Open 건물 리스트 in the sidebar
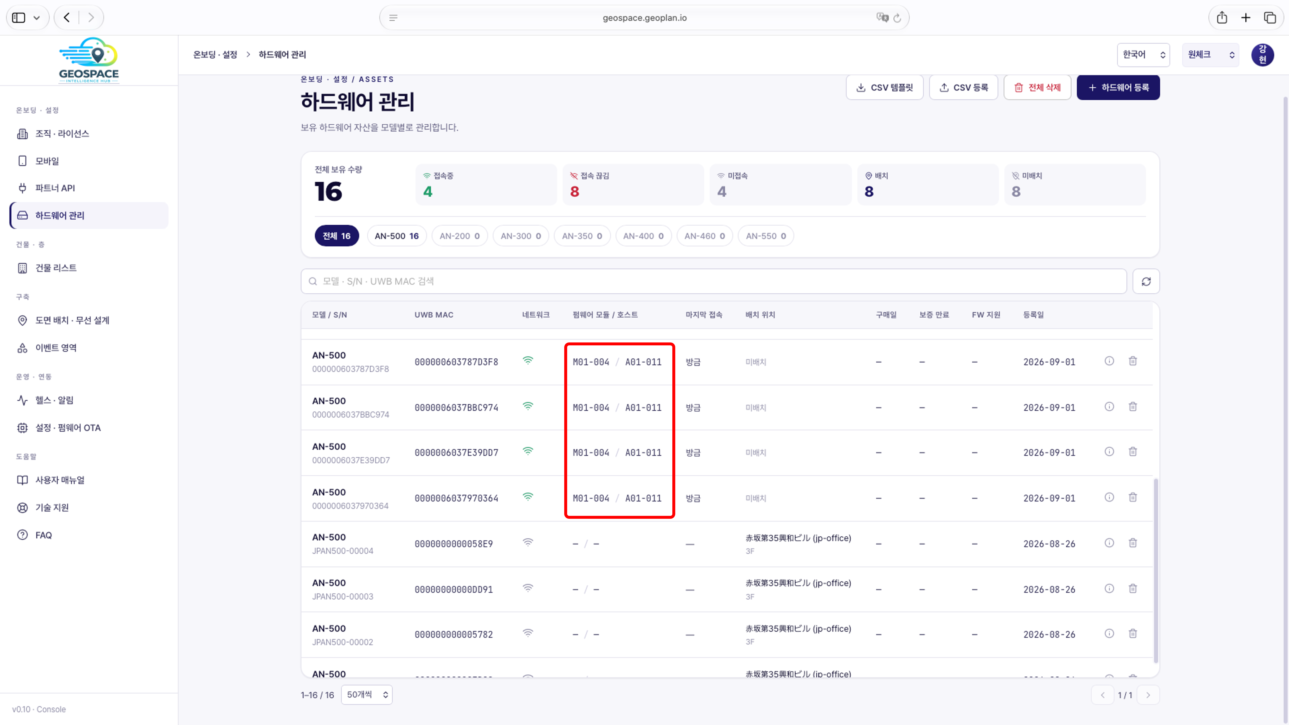 point(89,268)
